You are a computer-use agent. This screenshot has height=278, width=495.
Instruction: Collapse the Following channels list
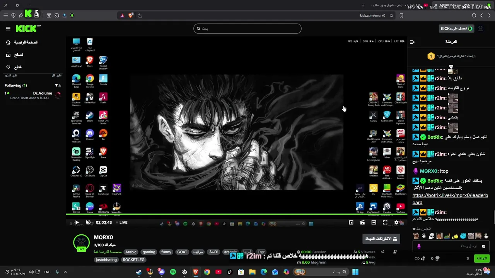[x=58, y=85]
